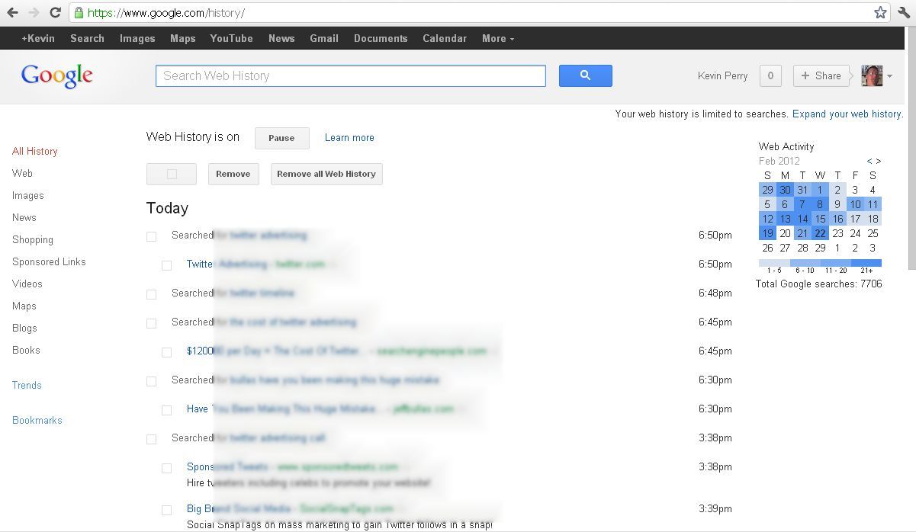Bookmark this page with the star icon
Viewport: 916px width, 532px height.
tap(880, 13)
